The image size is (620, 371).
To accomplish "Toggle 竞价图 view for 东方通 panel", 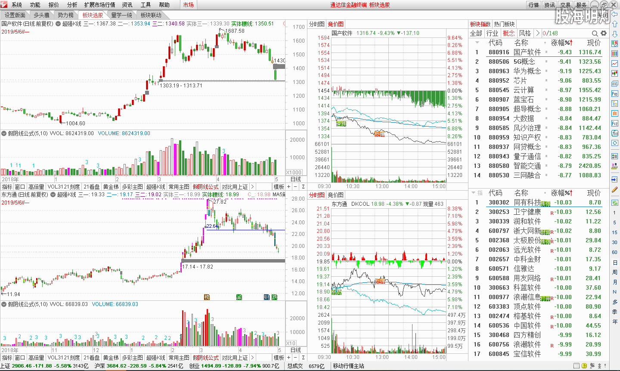I will [335, 195].
